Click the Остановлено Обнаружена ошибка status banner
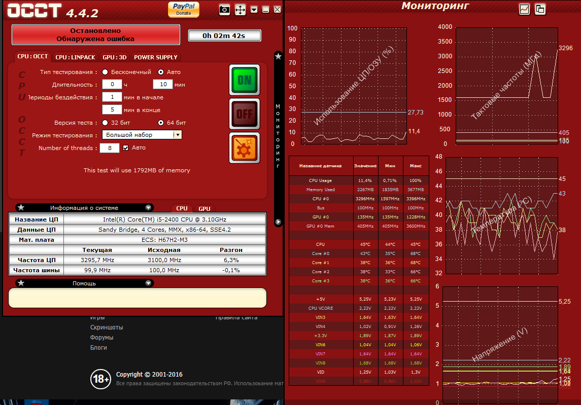 coord(95,35)
